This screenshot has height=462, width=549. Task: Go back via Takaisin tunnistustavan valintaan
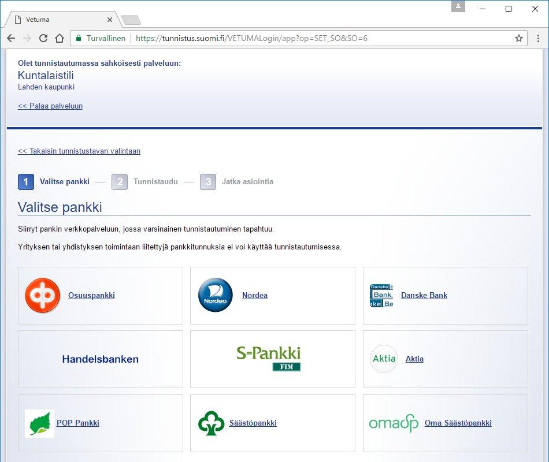pyautogui.click(x=79, y=151)
